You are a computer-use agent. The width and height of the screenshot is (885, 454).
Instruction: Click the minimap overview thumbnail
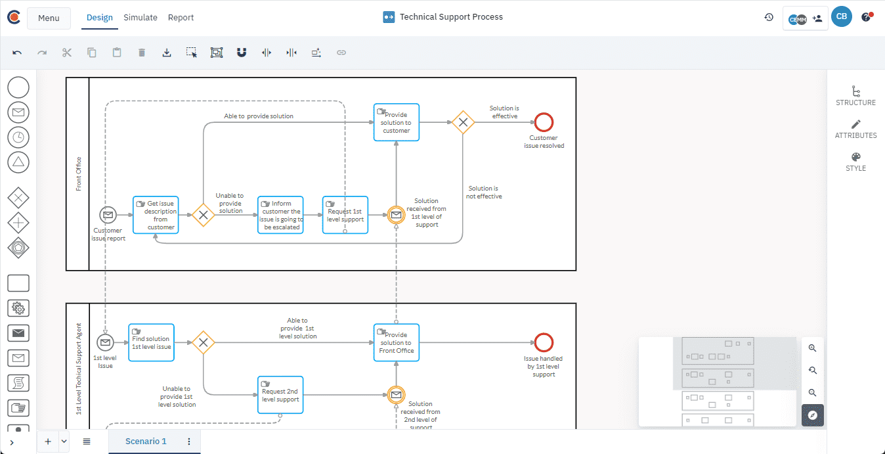coord(718,382)
